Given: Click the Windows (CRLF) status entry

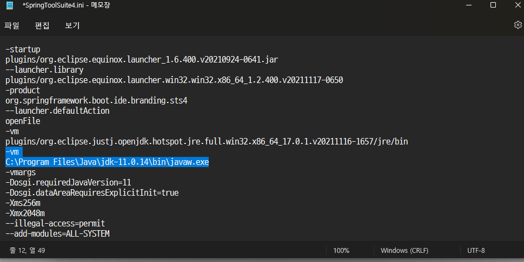Looking at the screenshot, I should tap(404, 251).
